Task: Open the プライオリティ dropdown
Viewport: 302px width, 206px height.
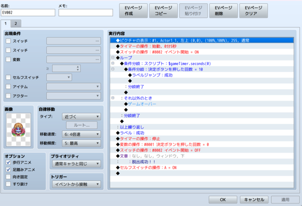Action: click(77, 164)
